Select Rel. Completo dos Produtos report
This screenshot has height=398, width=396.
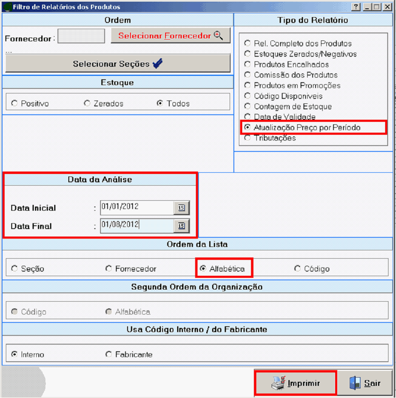248,43
